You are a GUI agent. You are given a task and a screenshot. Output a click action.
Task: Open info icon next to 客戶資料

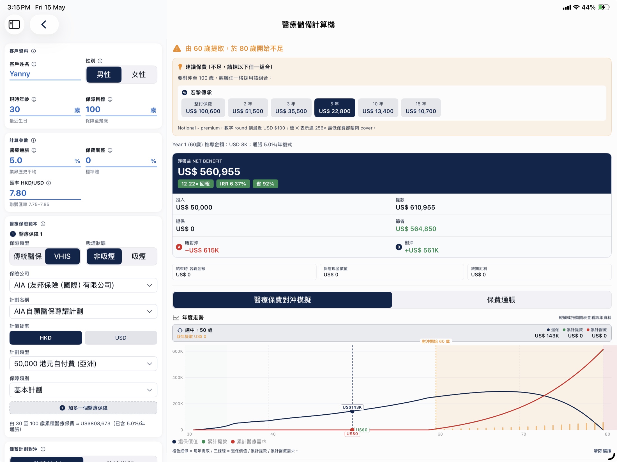33,51
